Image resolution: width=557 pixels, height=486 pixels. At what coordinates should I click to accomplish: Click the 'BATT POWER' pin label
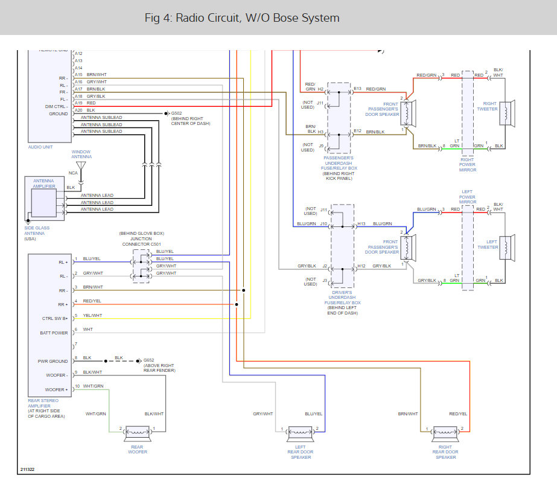click(x=54, y=333)
